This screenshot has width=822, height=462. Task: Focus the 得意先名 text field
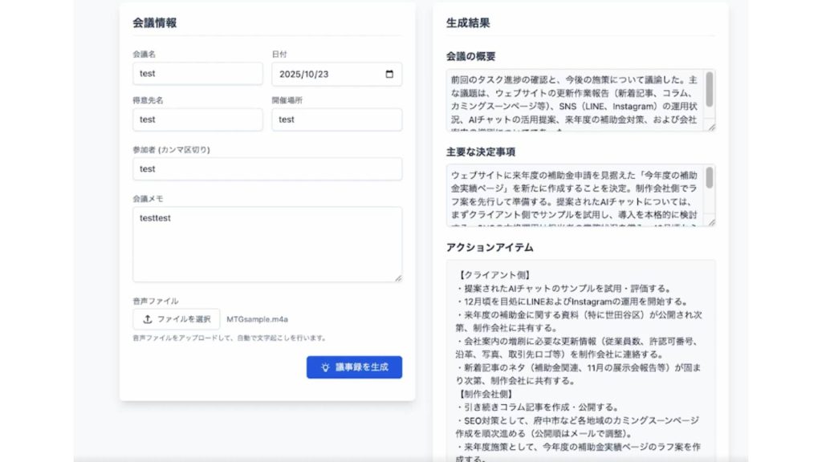[x=197, y=120]
